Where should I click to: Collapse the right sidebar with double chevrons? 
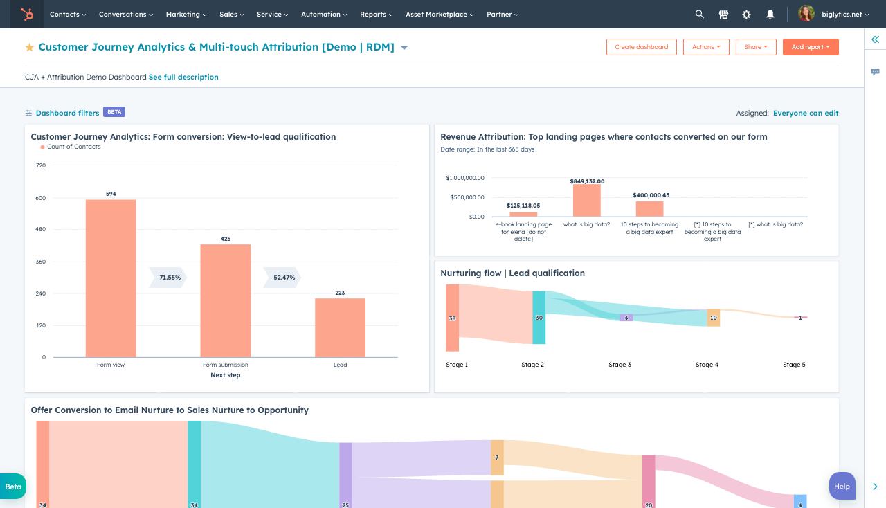tap(874, 39)
